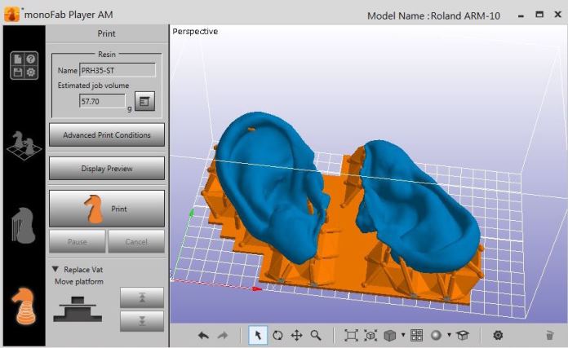Click the monoFab Player AM logo
Image resolution: width=568 pixels, height=348 pixels.
[x=12, y=15]
